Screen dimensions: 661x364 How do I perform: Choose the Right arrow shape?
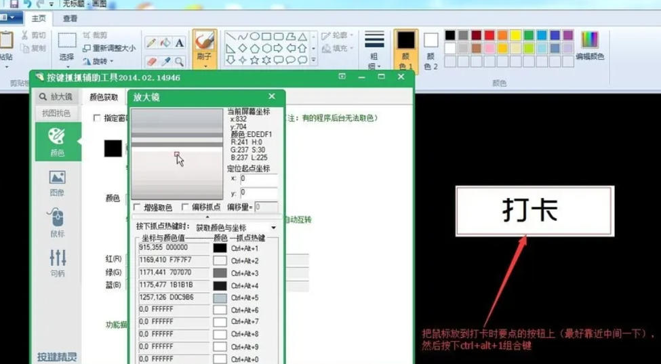coord(278,48)
